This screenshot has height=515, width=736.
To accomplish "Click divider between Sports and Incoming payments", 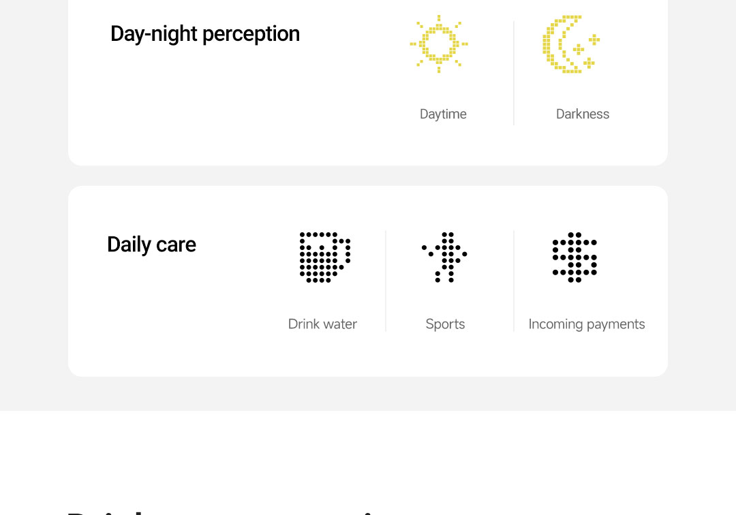I will pos(514,281).
